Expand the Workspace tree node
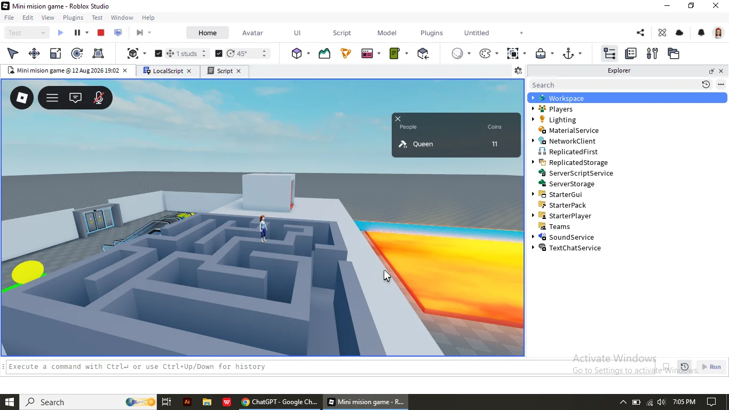Screen dimensions: 729x410 coord(533,98)
